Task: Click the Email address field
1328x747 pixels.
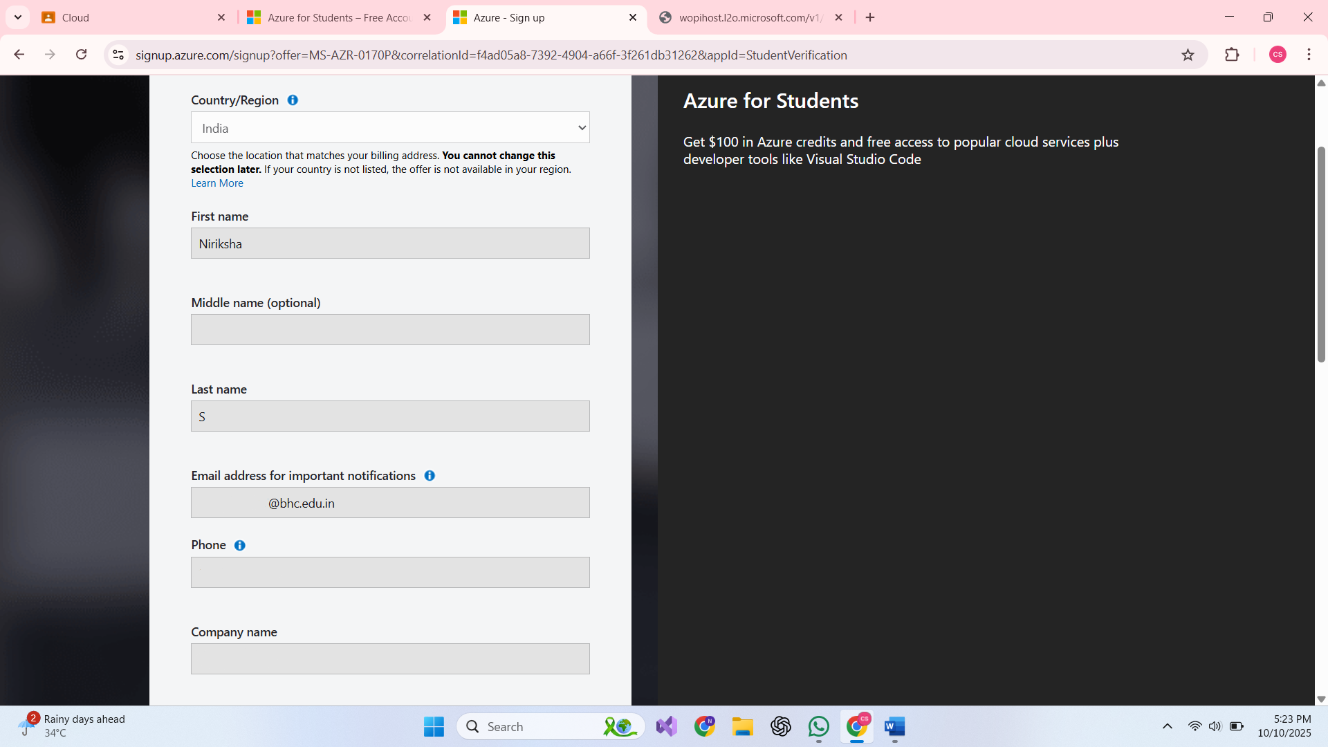Action: (390, 503)
